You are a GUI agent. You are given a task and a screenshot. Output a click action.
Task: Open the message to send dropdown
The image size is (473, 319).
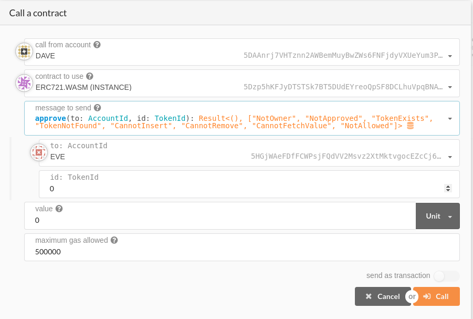tap(450, 118)
